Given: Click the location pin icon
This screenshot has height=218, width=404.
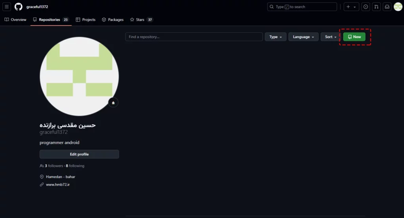Looking at the screenshot, I should click(x=42, y=177).
